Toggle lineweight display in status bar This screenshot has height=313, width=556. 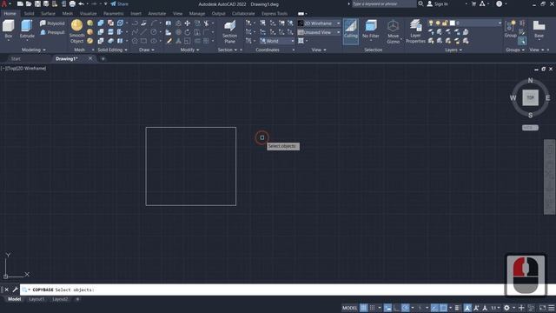[458, 308]
